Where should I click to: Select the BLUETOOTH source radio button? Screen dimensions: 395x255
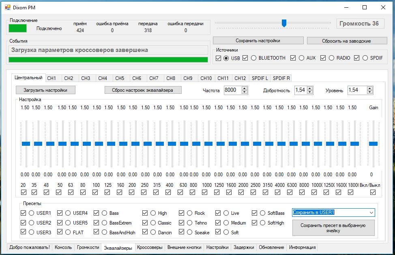[x=254, y=58]
